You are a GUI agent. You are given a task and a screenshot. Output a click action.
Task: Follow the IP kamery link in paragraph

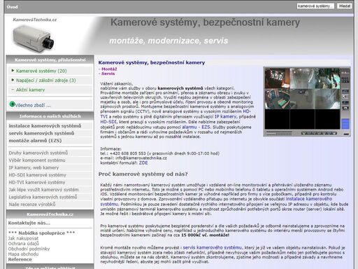tap(225, 116)
